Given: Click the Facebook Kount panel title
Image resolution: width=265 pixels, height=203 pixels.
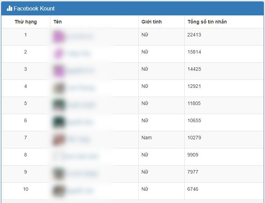Looking at the screenshot, I should pyautogui.click(x=34, y=8).
